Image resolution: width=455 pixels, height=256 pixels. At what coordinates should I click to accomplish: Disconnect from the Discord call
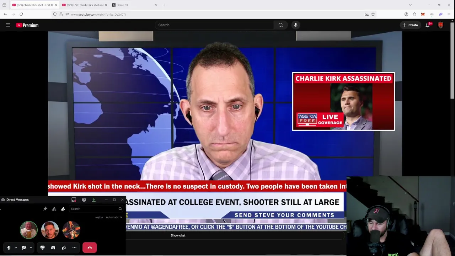(90, 247)
